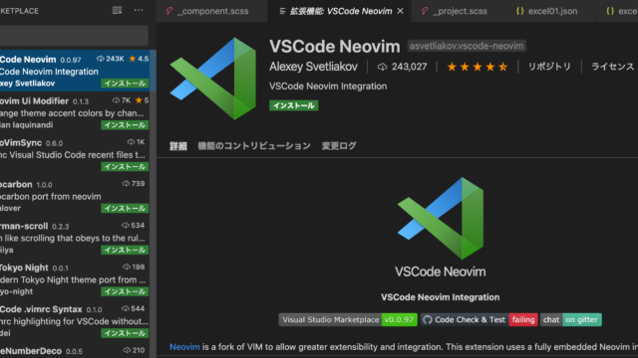Click the Code Neovim 243K download icon
This screenshot has height=358, width=638.
pyautogui.click(x=101, y=59)
